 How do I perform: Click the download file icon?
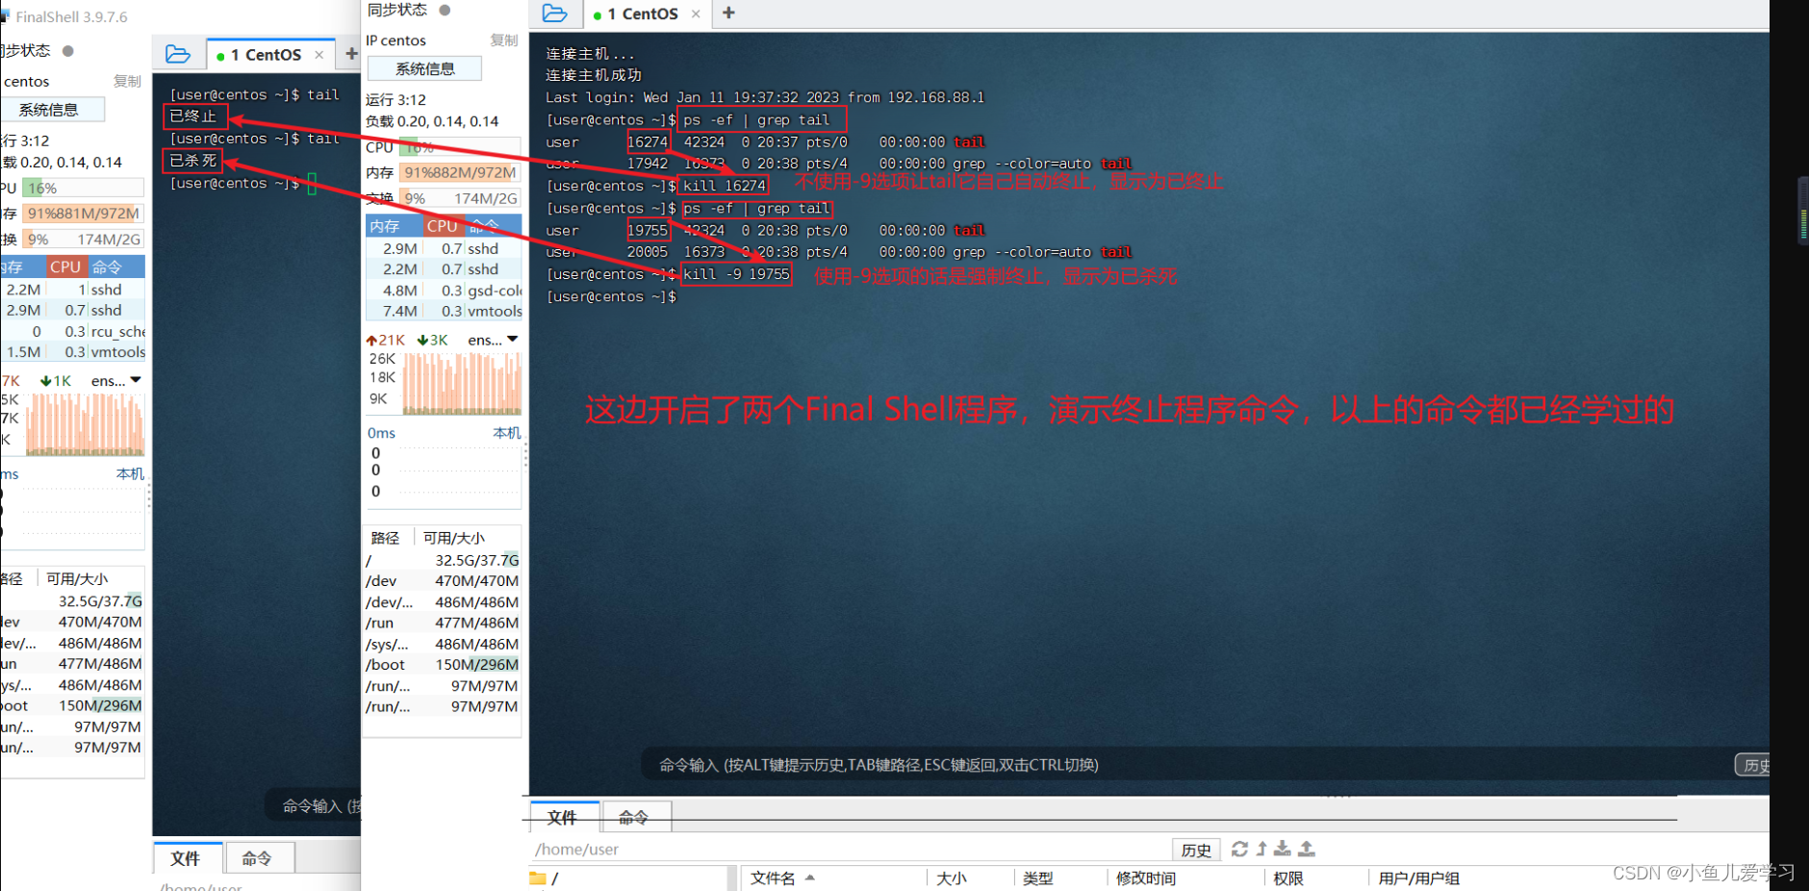pos(1283,849)
